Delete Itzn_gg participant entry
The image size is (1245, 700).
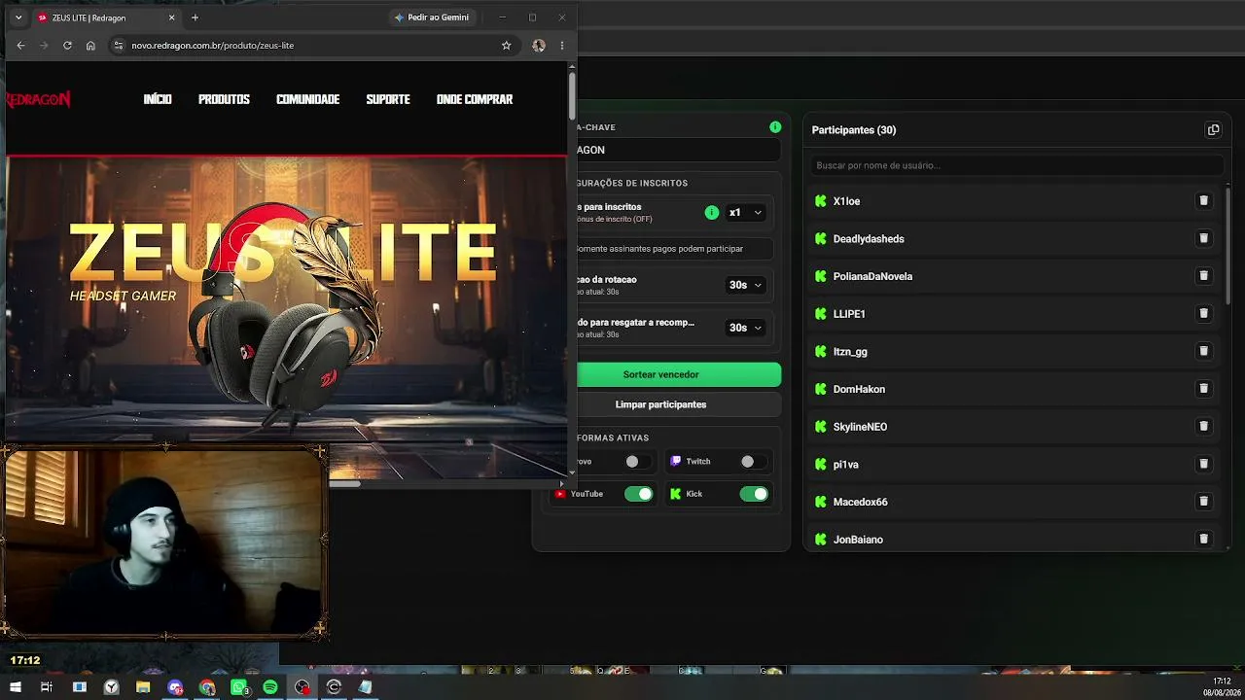coord(1203,351)
